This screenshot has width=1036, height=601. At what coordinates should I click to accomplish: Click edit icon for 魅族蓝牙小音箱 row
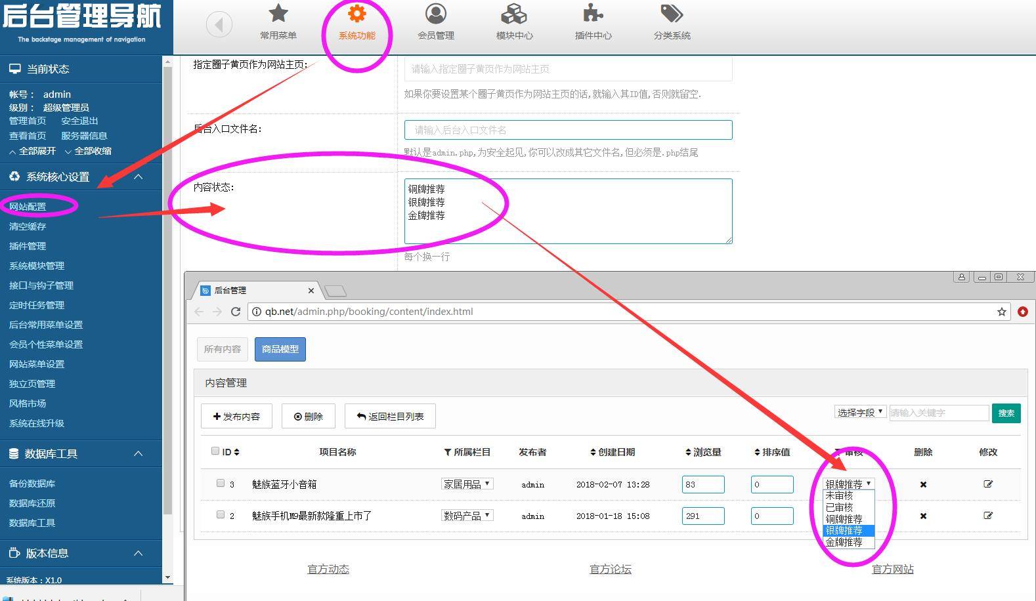coord(987,484)
